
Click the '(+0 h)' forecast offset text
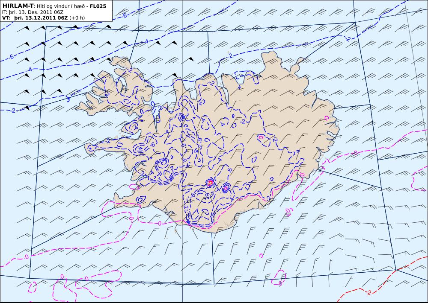(77, 18)
